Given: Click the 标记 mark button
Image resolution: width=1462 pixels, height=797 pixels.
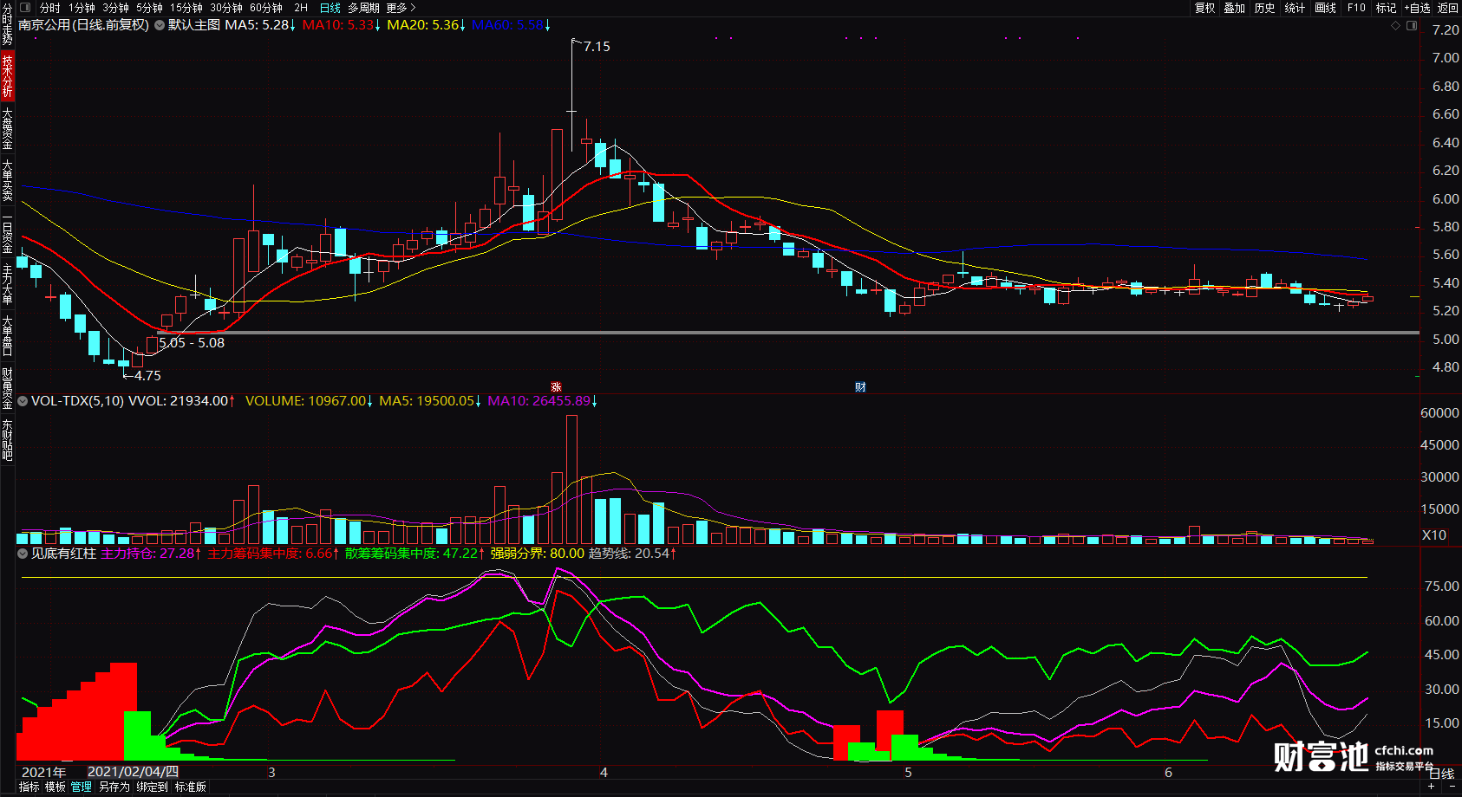Looking at the screenshot, I should point(1387,8).
